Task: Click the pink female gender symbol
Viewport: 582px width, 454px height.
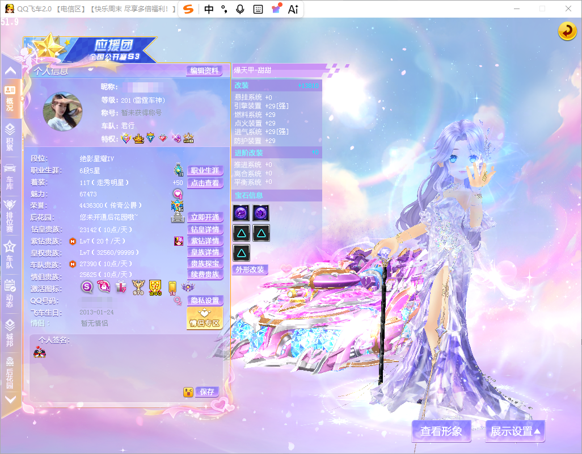Action: click(178, 301)
